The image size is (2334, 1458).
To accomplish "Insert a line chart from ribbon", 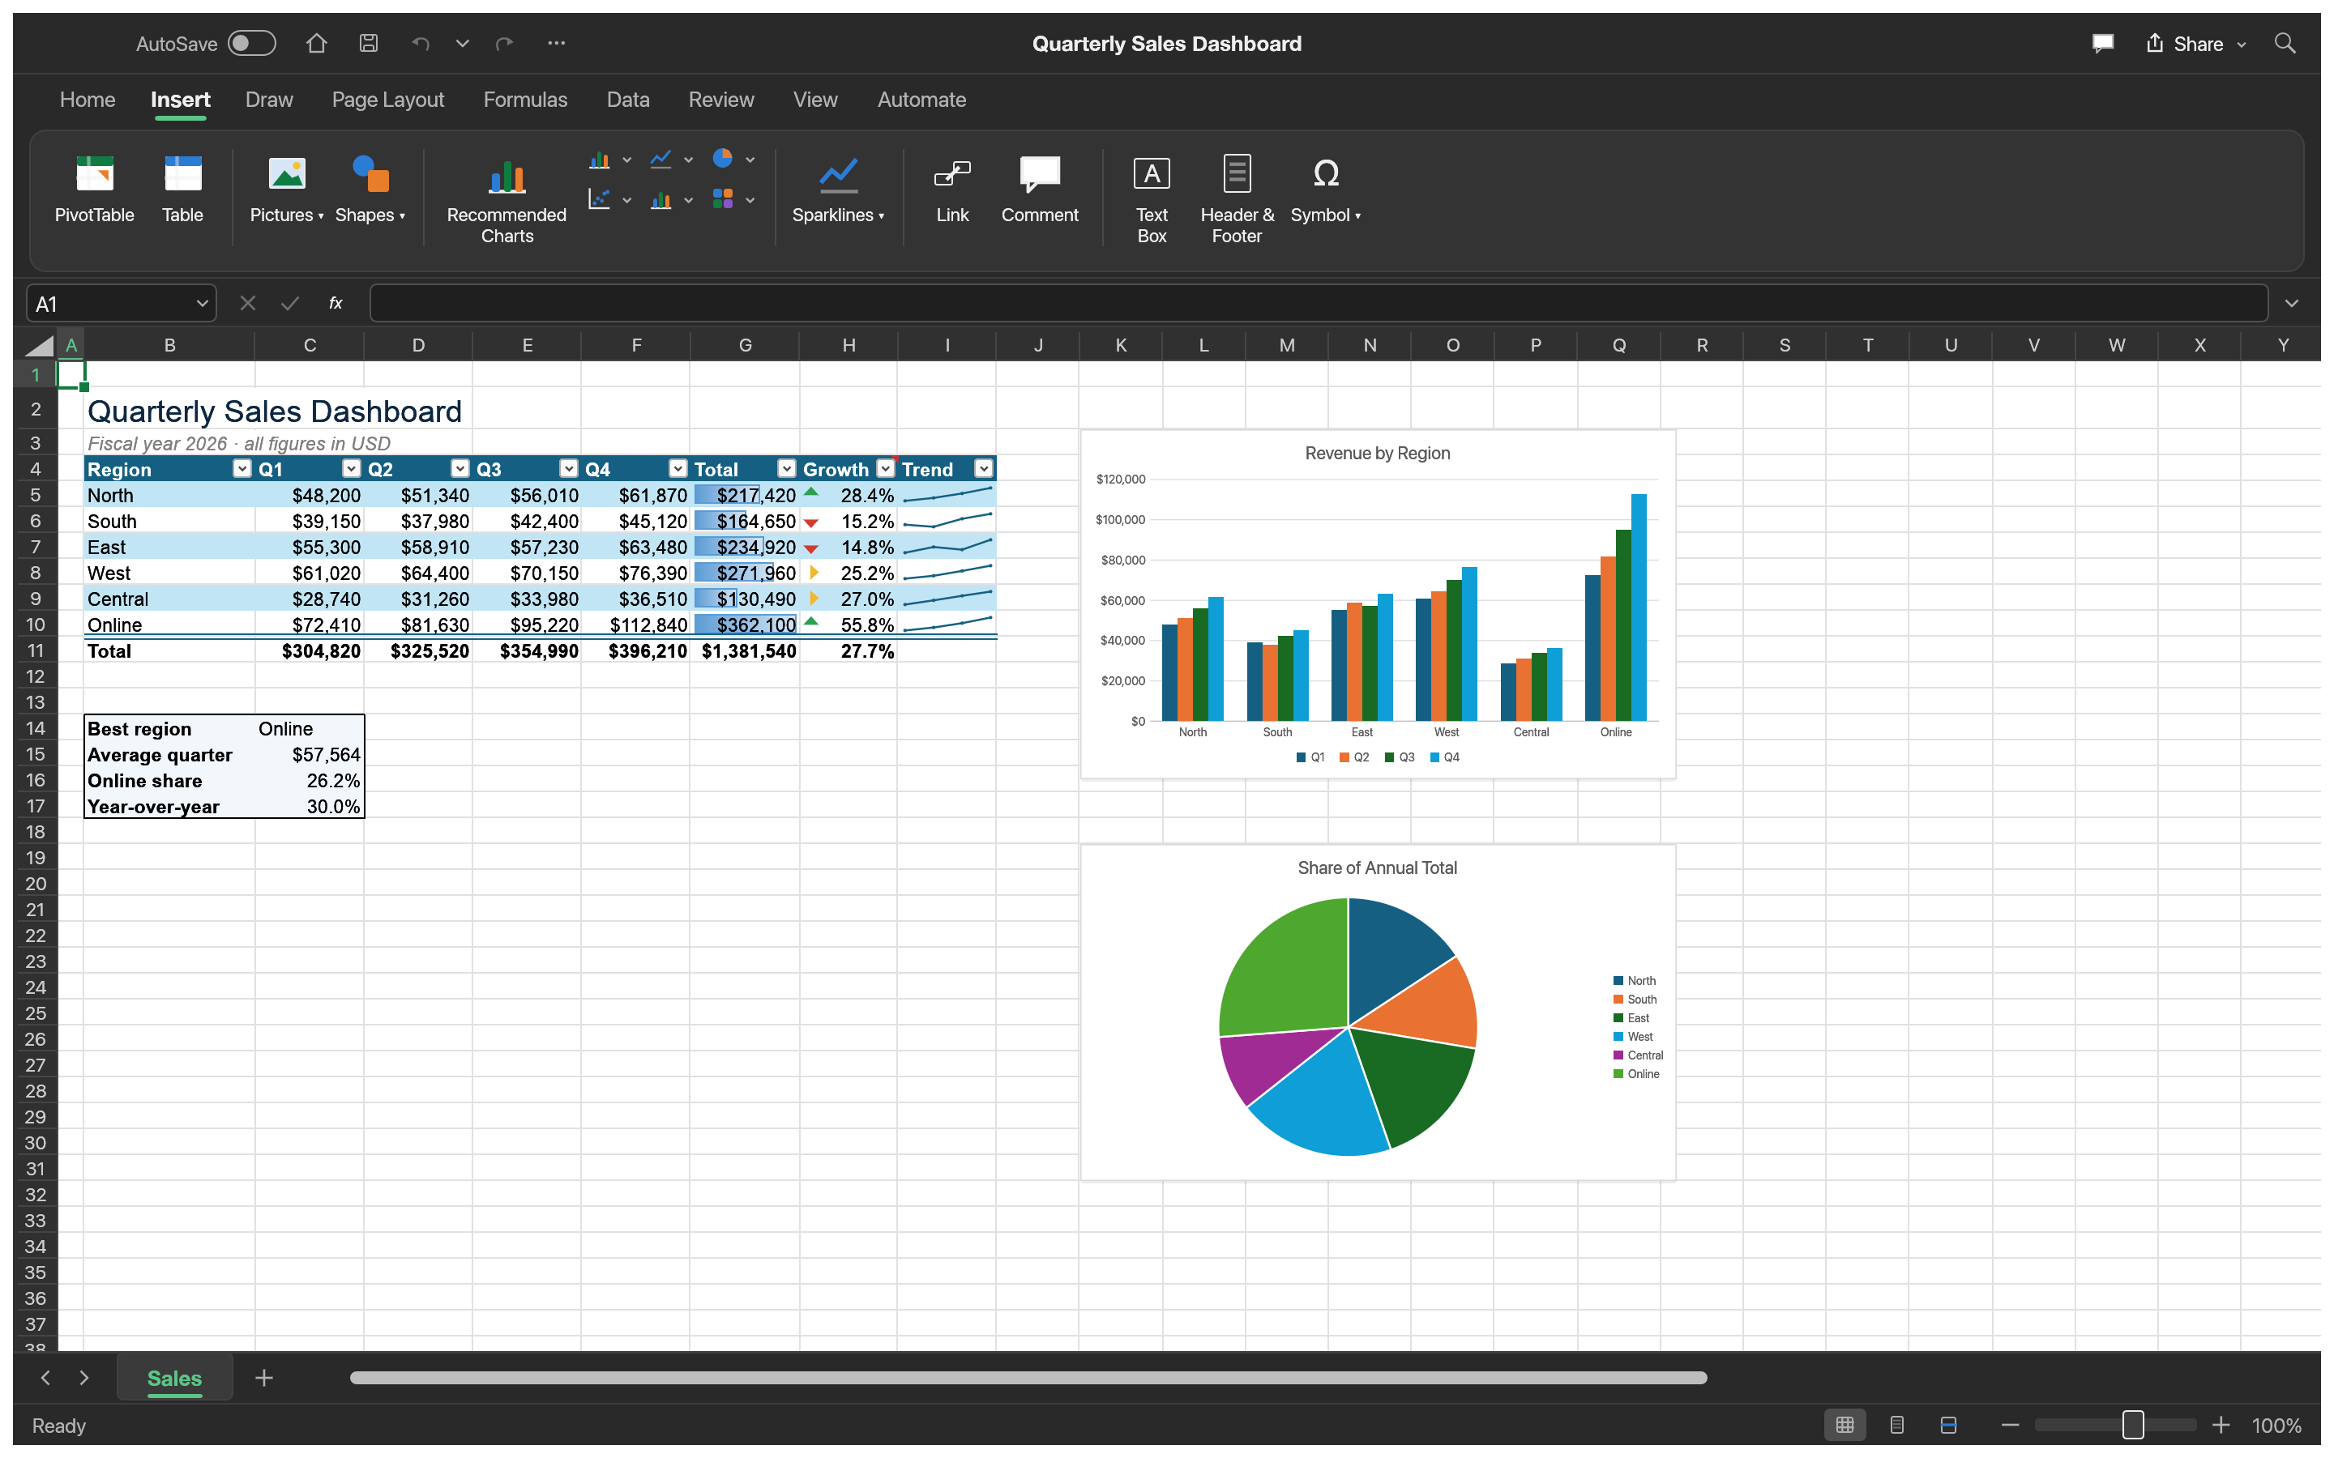I will 660,159.
